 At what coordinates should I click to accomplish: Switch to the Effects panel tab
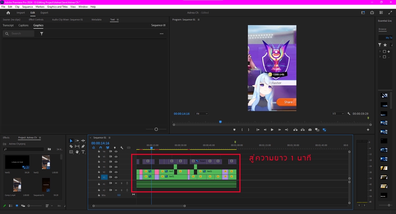[6, 138]
